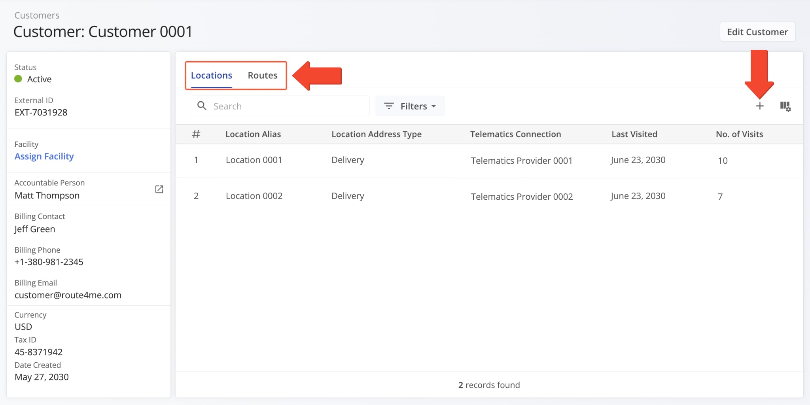Click June 23, 2030 in Location 0001 row

click(x=638, y=160)
